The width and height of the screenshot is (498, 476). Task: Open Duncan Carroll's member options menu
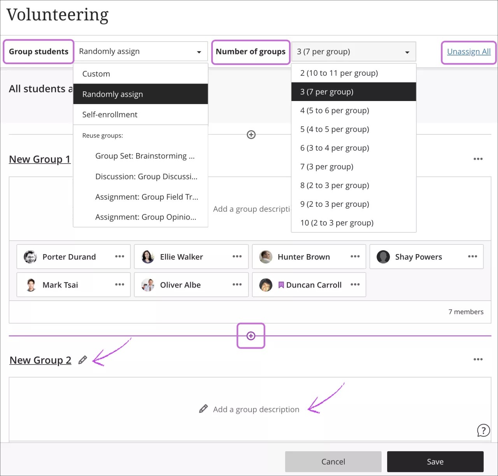click(x=355, y=284)
